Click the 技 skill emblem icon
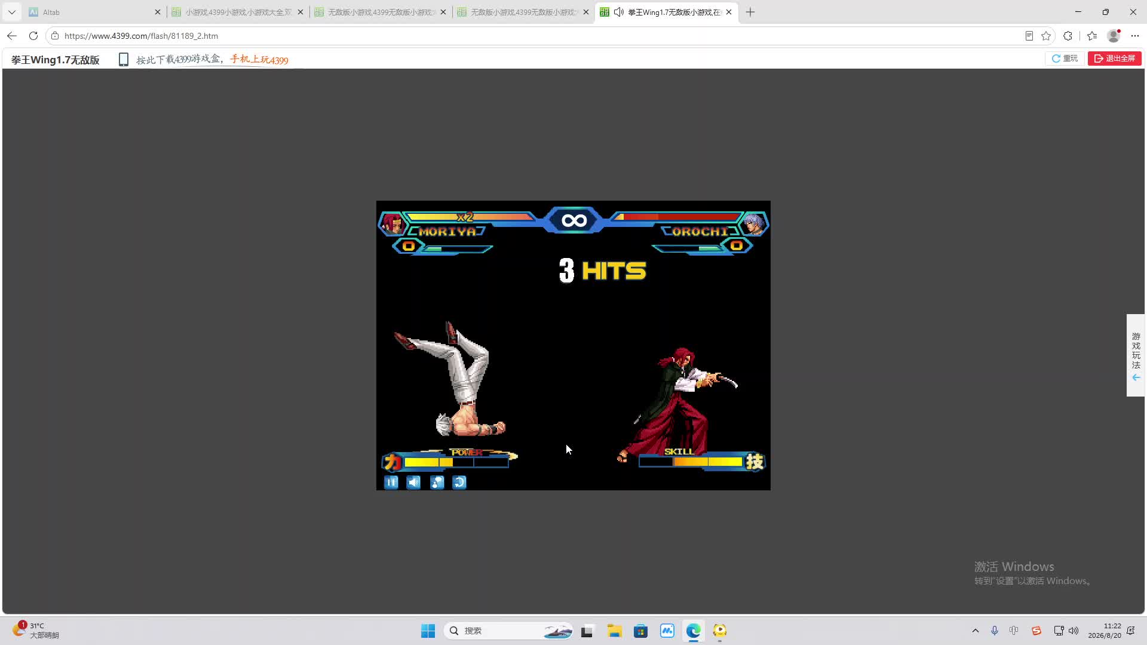1147x645 pixels. pyautogui.click(x=755, y=461)
